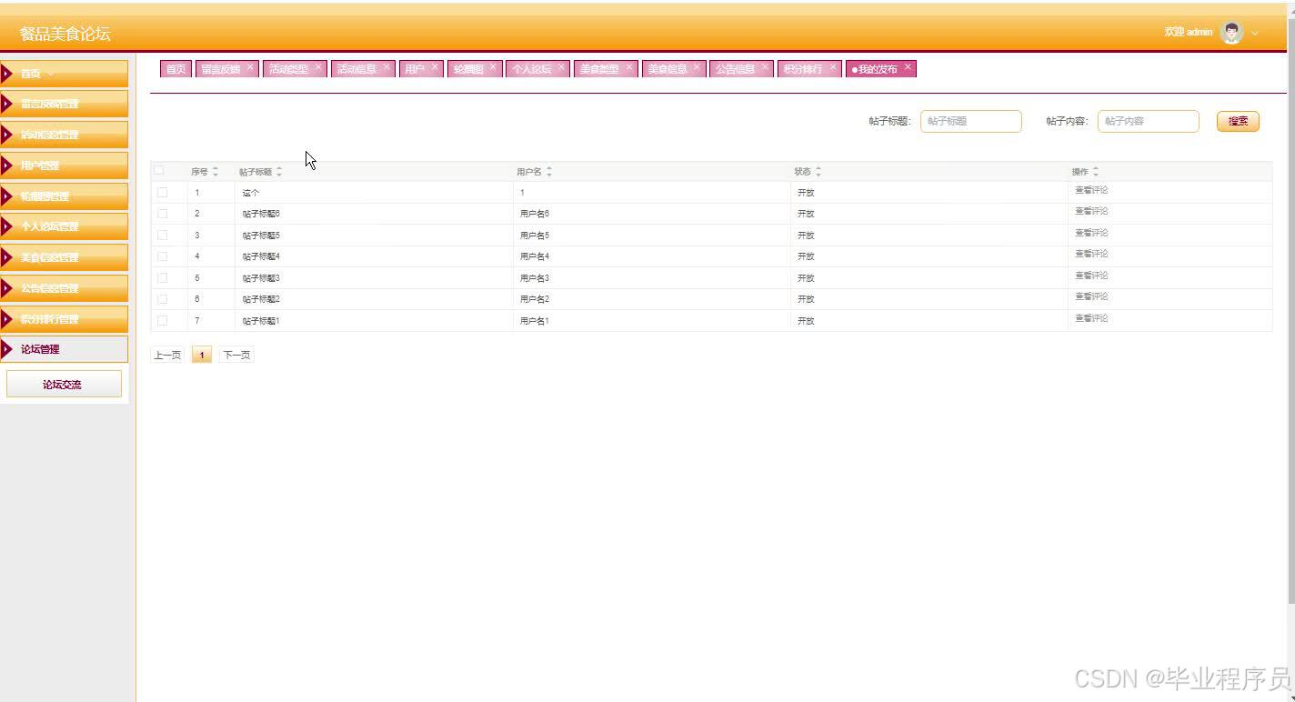
Task: Close the 我的发布 tab with its X
Action: click(908, 67)
